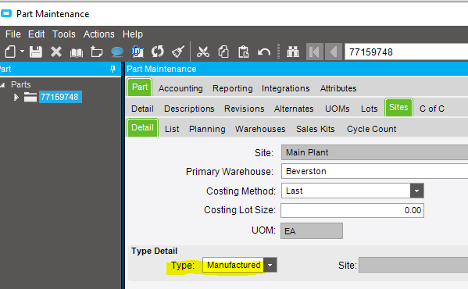Click the Primary Warehouse Beverston field
The width and height of the screenshot is (468, 289).
pyautogui.click(x=374, y=171)
